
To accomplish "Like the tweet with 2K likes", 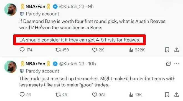I will 98,50.
